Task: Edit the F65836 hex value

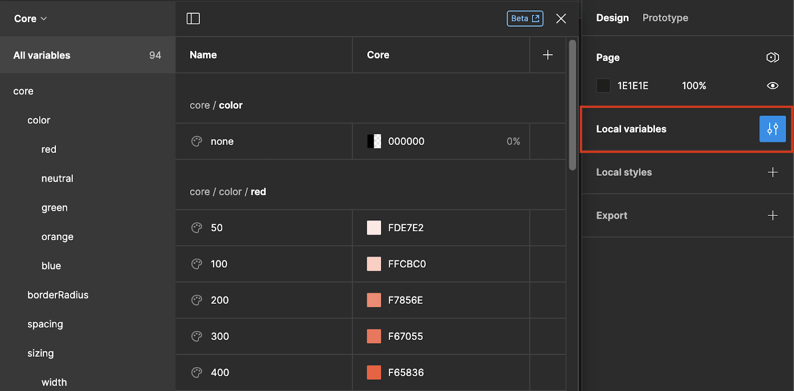Action: [x=406, y=373]
